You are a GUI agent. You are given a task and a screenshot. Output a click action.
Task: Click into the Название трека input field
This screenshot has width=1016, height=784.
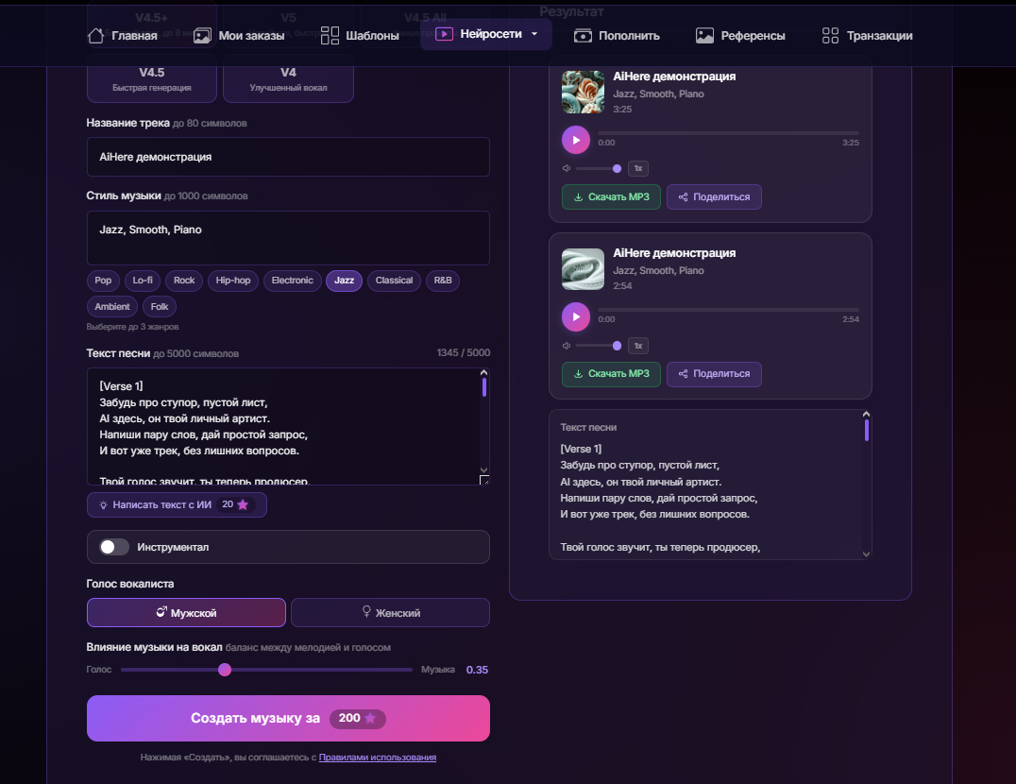288,157
